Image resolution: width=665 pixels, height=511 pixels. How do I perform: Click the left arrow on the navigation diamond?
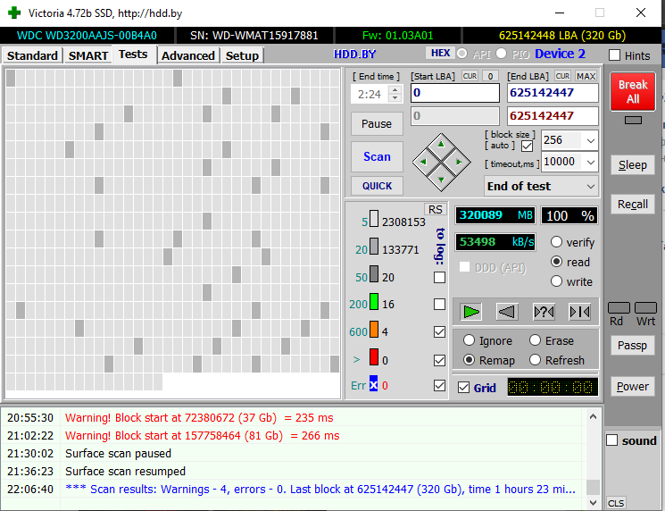tap(423, 162)
